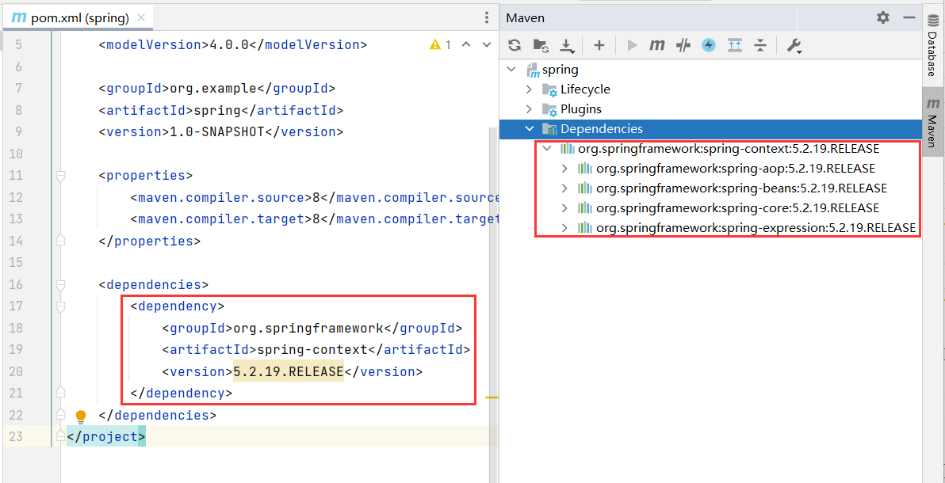The image size is (945, 483).
Task: Collapse the spring-context dependency node
Action: point(547,149)
